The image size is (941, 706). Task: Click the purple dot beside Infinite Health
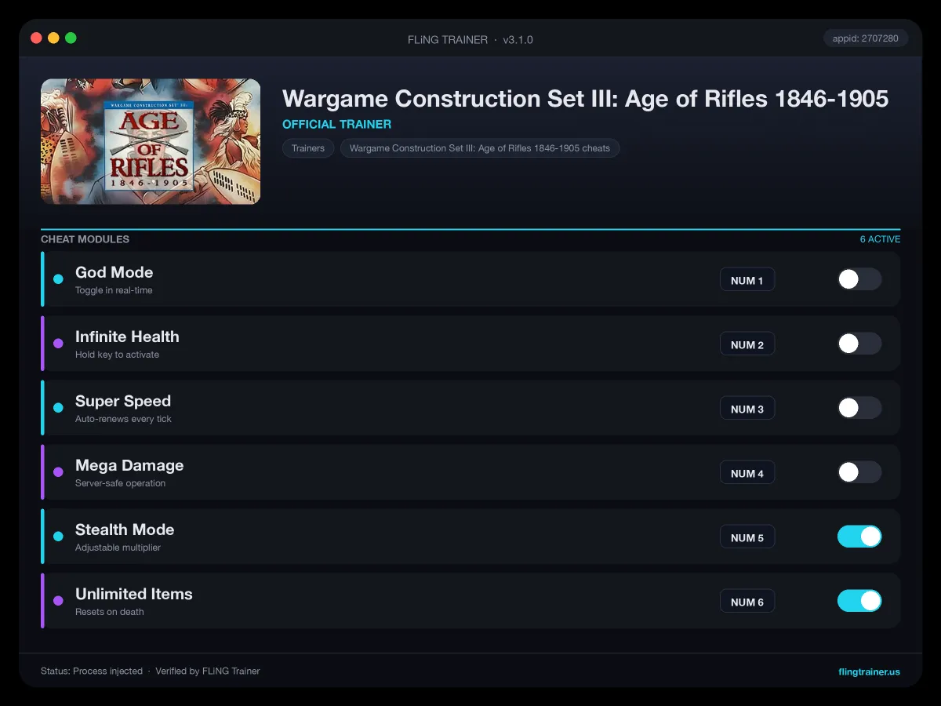point(58,344)
